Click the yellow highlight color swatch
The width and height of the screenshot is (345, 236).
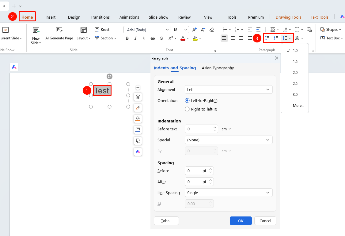[195, 38]
